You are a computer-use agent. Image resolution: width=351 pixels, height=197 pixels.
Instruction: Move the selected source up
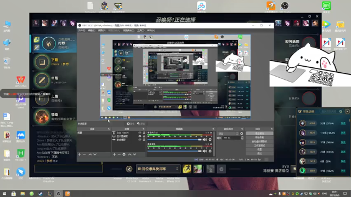coord(129,154)
